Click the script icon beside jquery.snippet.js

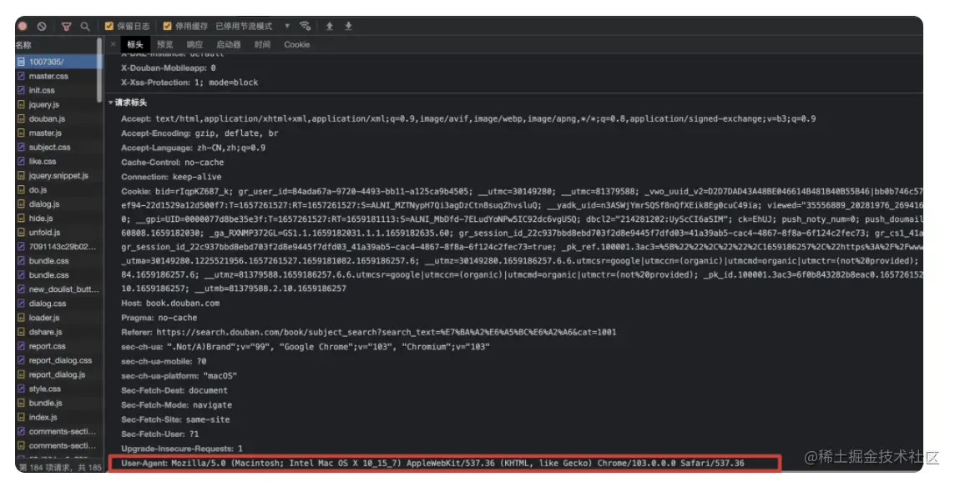(x=22, y=175)
